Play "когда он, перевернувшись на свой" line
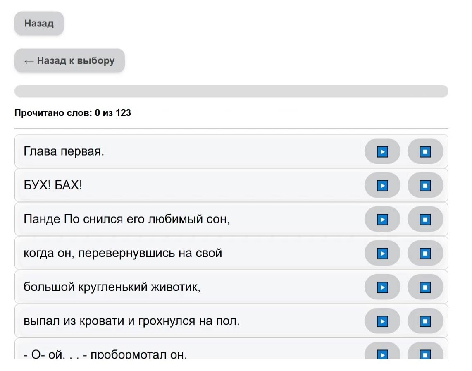Viewport: 472px width, 371px height. click(382, 253)
